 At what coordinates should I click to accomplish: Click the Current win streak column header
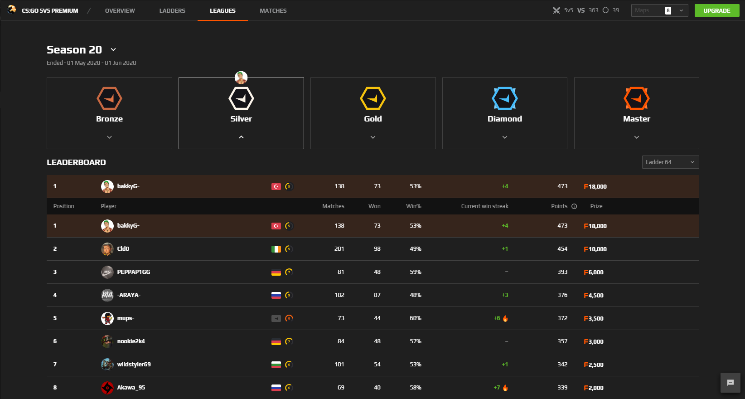[x=485, y=206]
